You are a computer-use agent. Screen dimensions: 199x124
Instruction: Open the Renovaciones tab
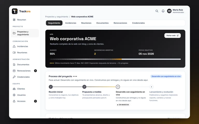click(x=120, y=23)
